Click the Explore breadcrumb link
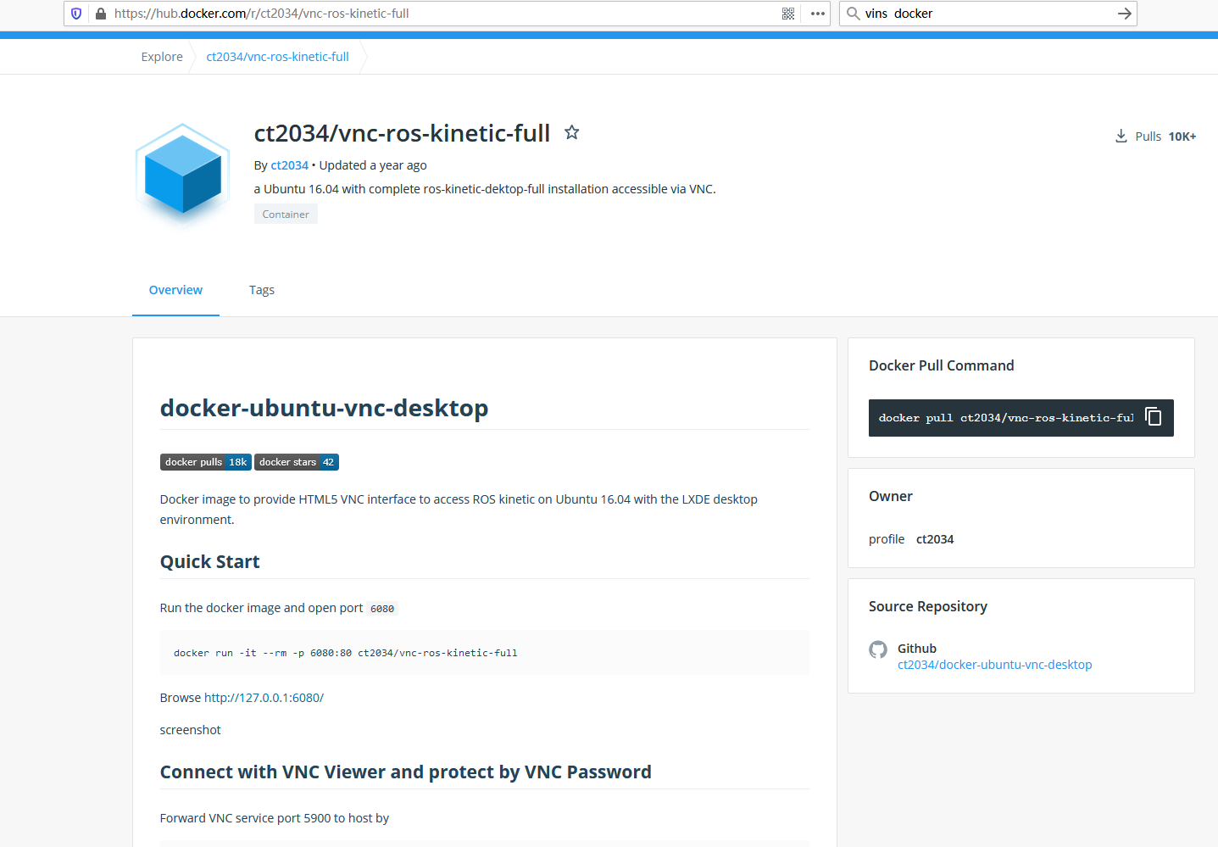Image resolution: width=1218 pixels, height=847 pixels. pyautogui.click(x=161, y=56)
